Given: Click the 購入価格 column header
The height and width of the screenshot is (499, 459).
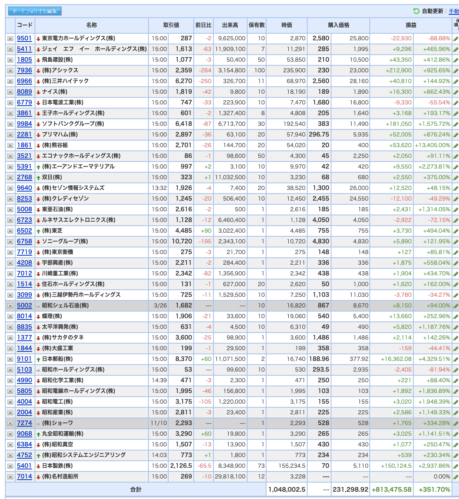Looking at the screenshot, I should tap(338, 25).
